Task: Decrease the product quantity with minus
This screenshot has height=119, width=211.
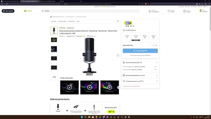Action: pyautogui.click(x=150, y=45)
